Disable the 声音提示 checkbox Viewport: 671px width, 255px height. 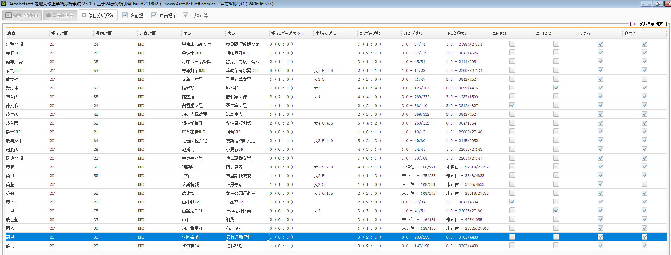coord(154,15)
